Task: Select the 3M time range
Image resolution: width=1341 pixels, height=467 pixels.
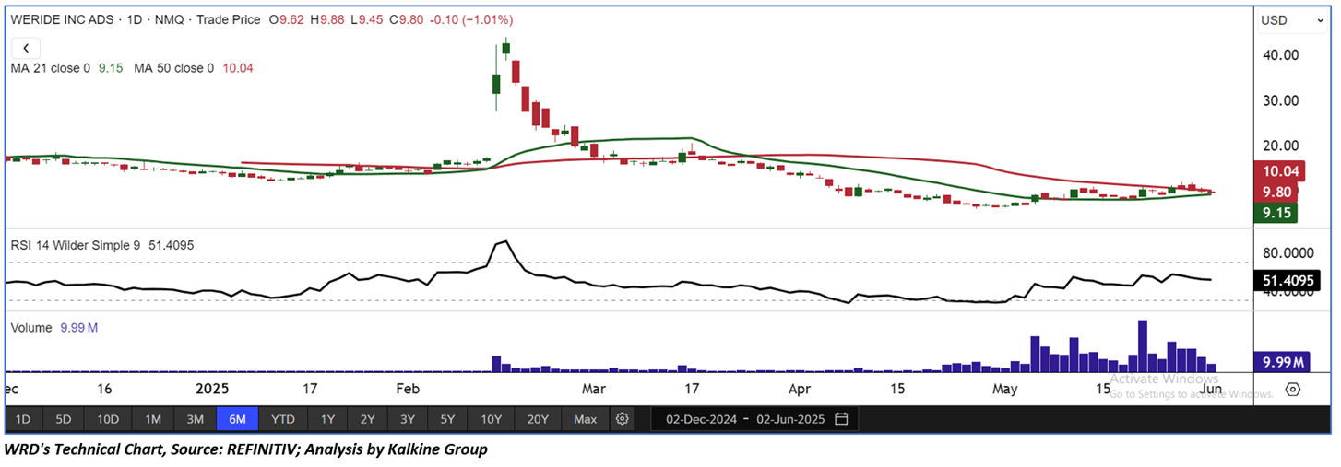Action: 195,419
